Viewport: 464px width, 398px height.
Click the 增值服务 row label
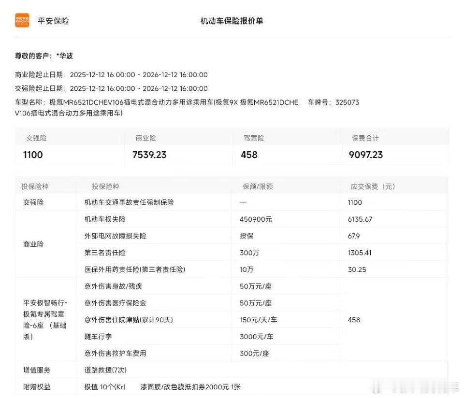pyautogui.click(x=37, y=370)
